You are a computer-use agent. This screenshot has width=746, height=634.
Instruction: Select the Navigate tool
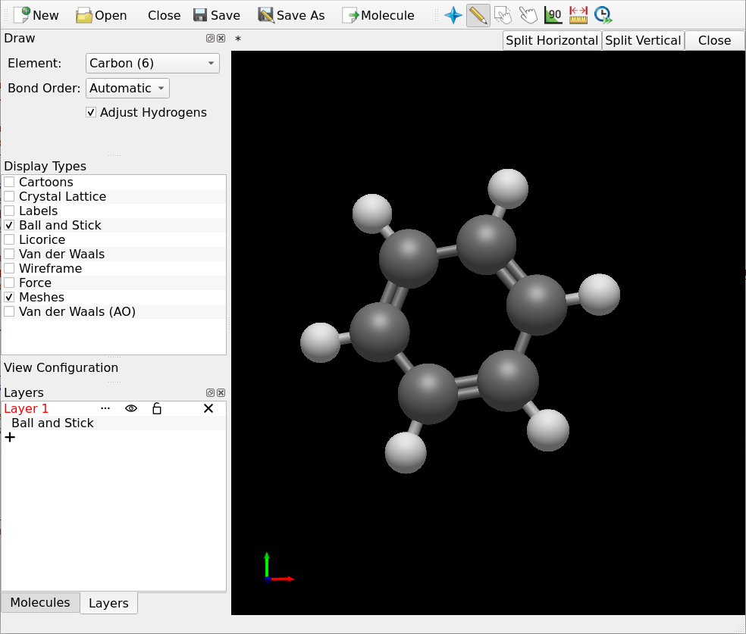[x=453, y=15]
